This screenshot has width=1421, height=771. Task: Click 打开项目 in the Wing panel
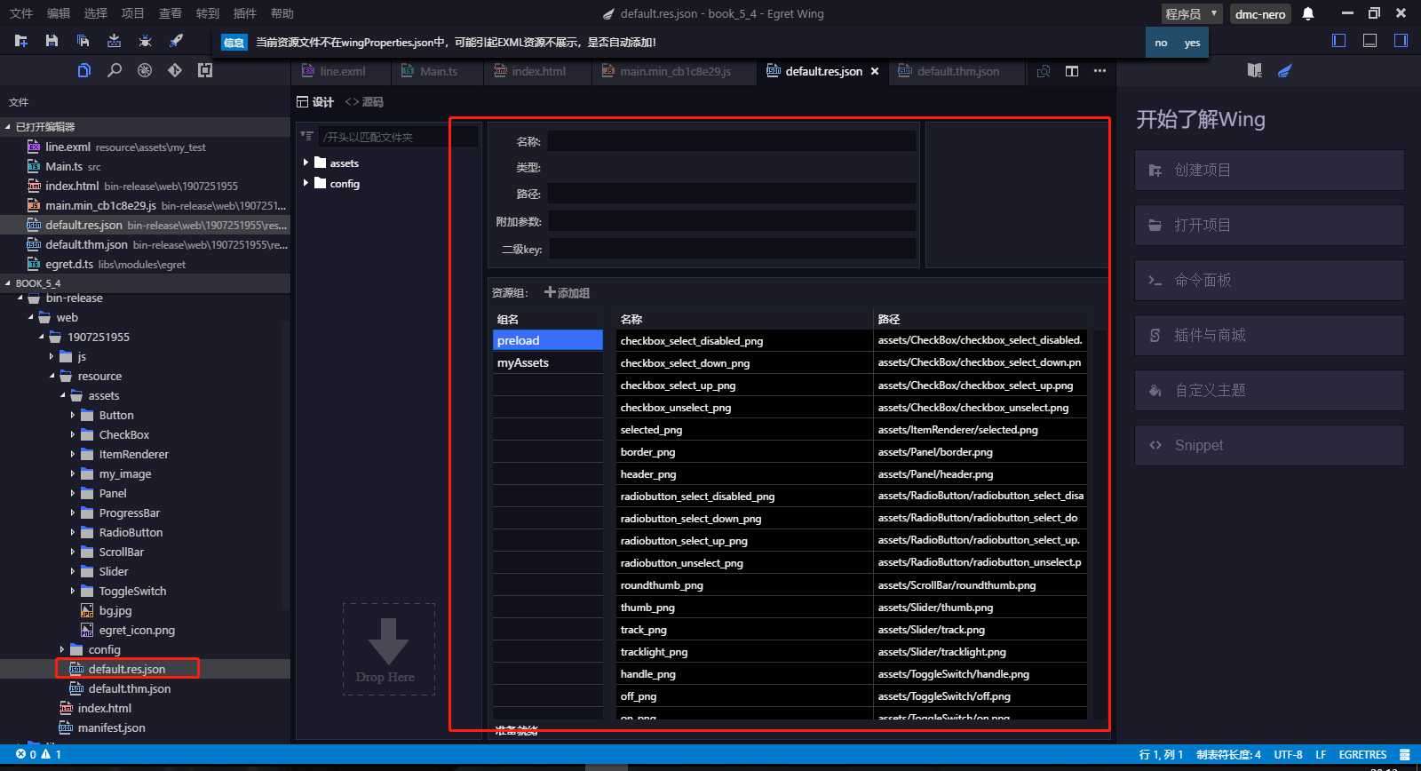pos(1269,225)
